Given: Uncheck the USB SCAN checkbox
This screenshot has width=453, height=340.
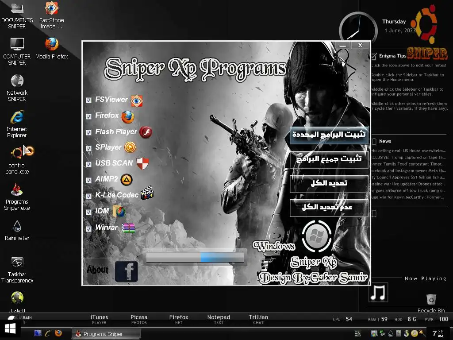Looking at the screenshot, I should [88, 164].
